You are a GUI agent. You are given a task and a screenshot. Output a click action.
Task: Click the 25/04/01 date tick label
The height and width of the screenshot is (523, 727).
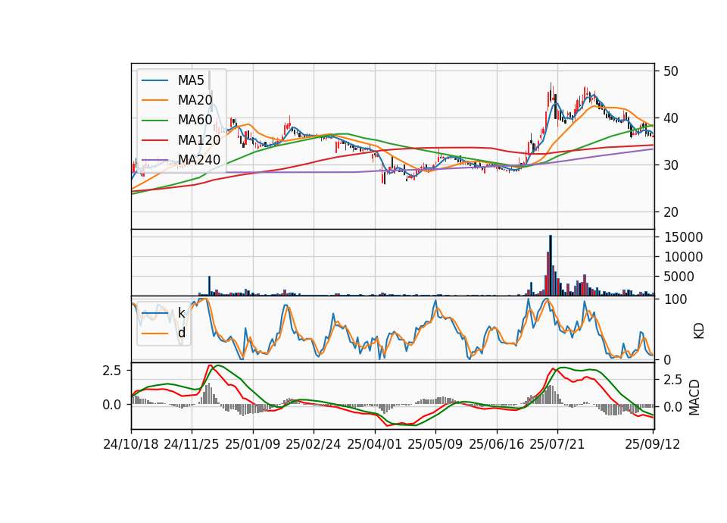[375, 444]
